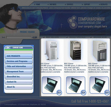Click into the product search find field

(19, 37)
